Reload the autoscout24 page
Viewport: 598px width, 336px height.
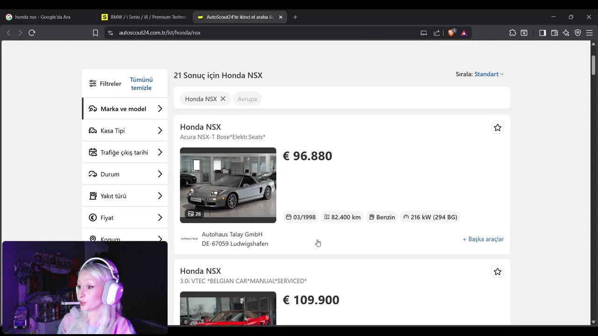[32, 33]
